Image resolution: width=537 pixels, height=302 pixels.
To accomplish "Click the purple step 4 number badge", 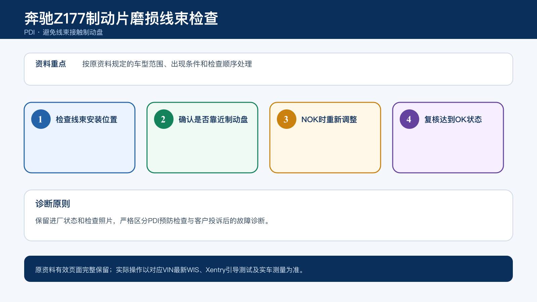I will tap(409, 119).
